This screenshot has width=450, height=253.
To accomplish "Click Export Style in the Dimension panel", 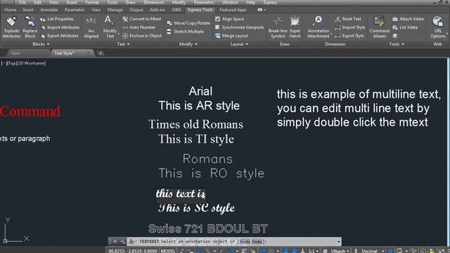I will pos(349,36).
